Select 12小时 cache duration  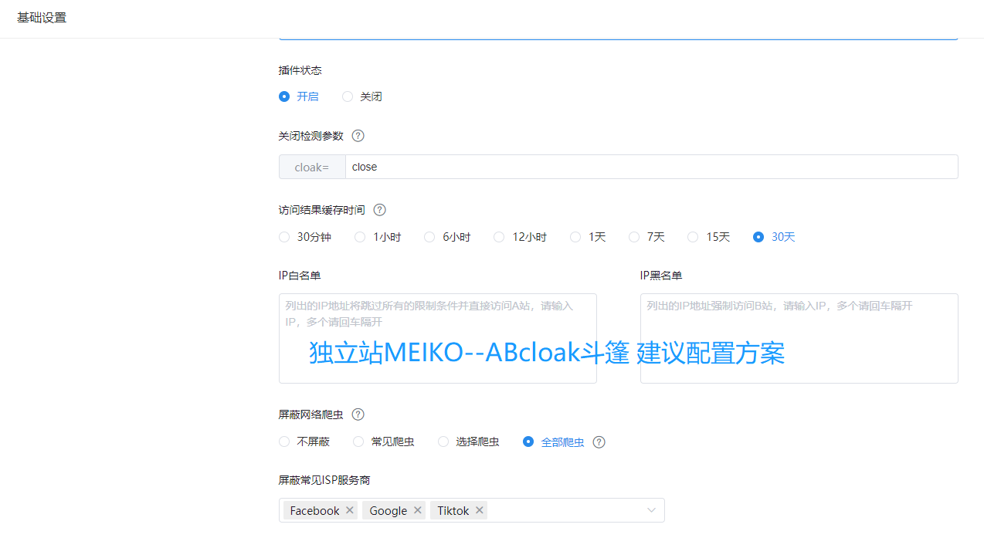(x=499, y=237)
